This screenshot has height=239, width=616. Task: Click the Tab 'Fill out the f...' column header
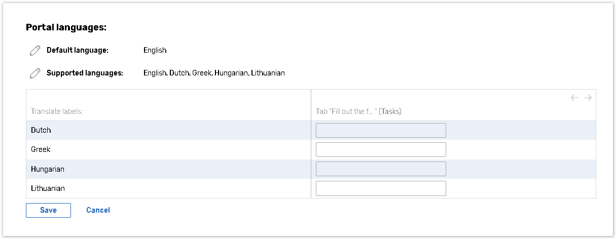click(358, 111)
